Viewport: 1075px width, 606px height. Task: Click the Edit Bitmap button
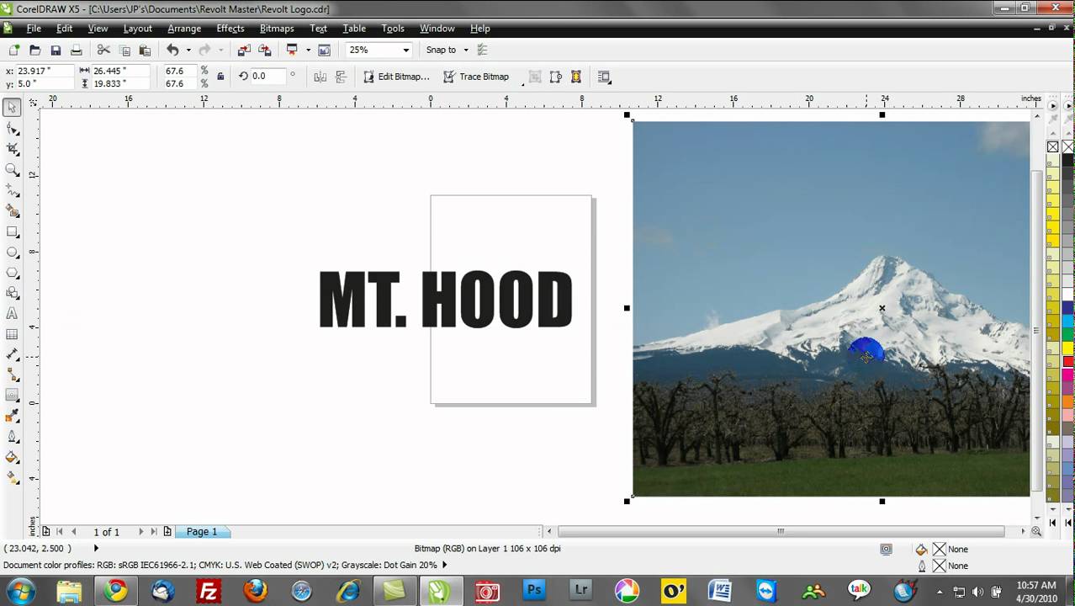396,77
